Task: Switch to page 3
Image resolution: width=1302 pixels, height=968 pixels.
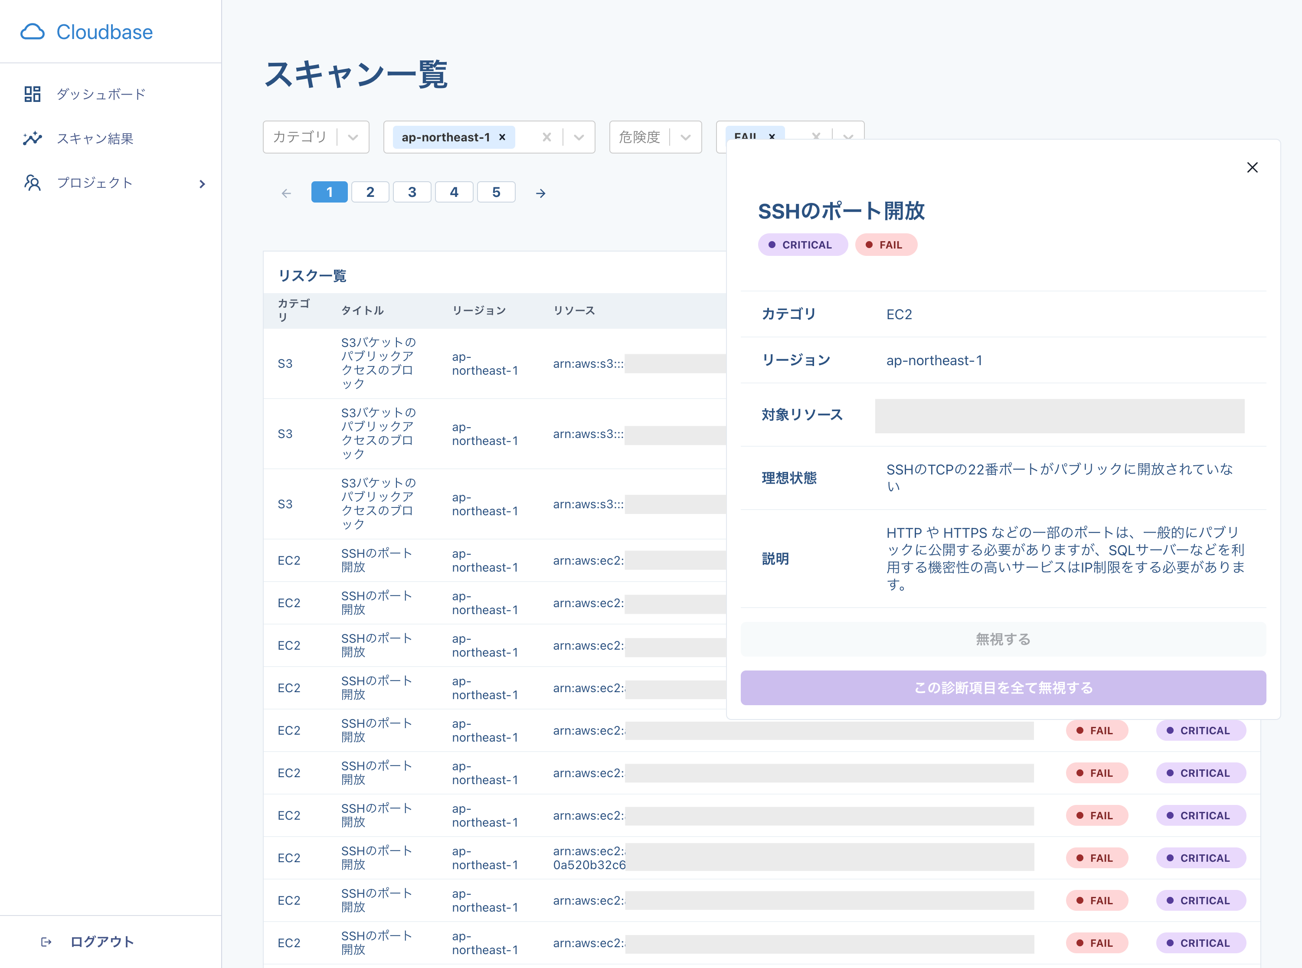Action: [412, 192]
